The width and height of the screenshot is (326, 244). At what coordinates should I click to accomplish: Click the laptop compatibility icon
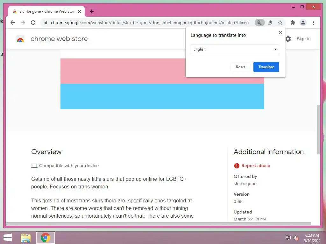click(34, 166)
